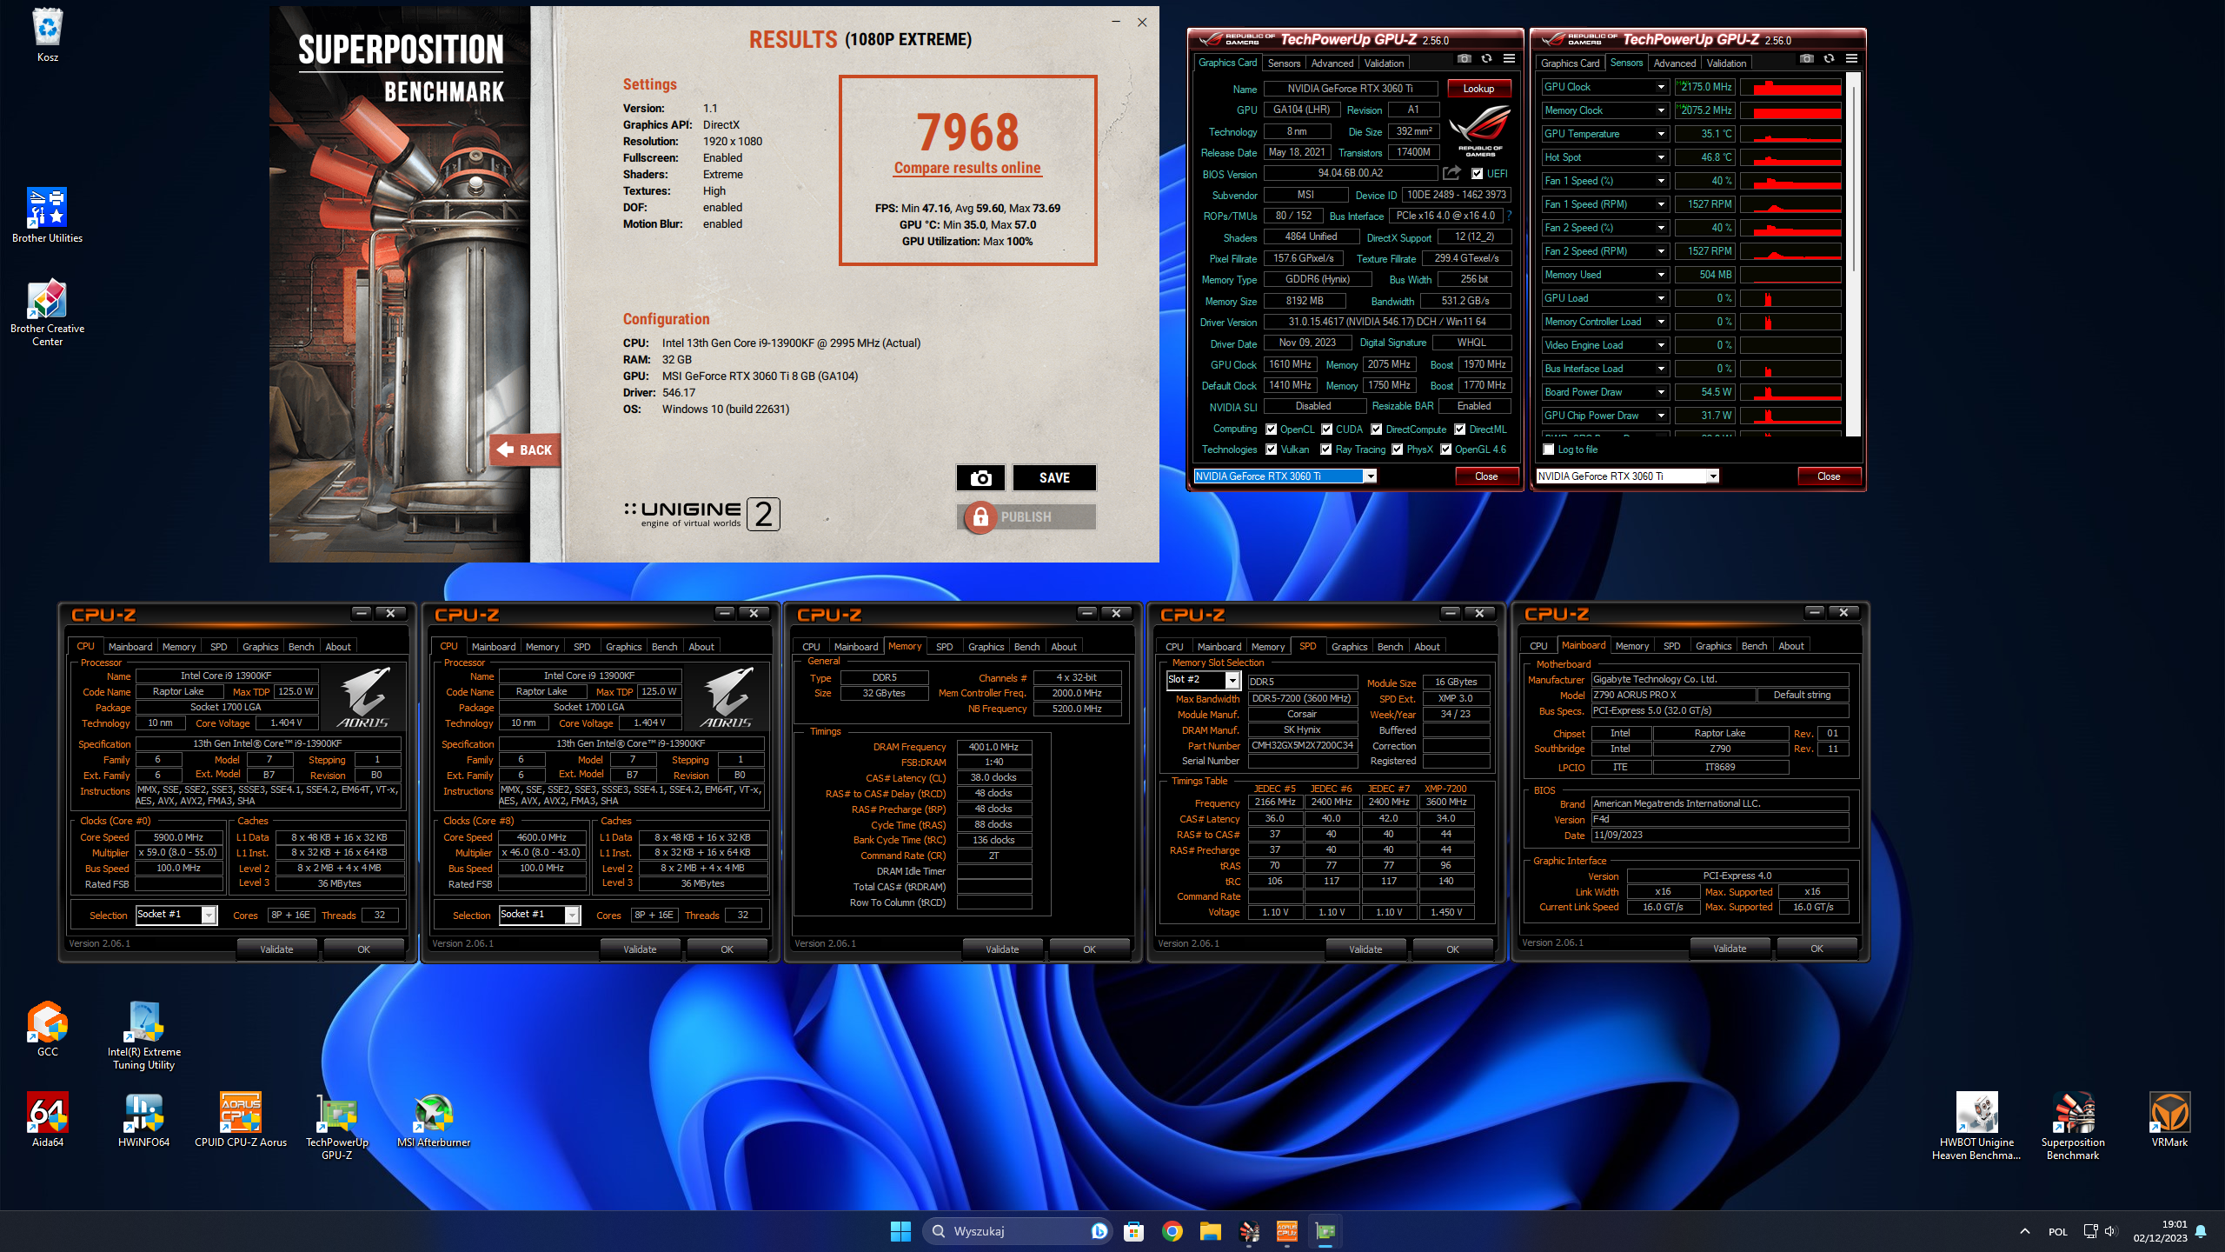Image resolution: width=2225 pixels, height=1252 pixels.
Task: Click the BACK button in Superposition
Action: [525, 450]
